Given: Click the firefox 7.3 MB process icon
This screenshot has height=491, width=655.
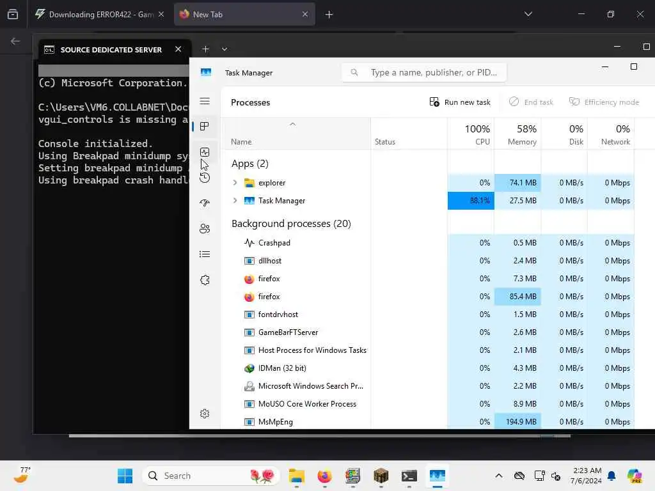Looking at the screenshot, I should 249,279.
